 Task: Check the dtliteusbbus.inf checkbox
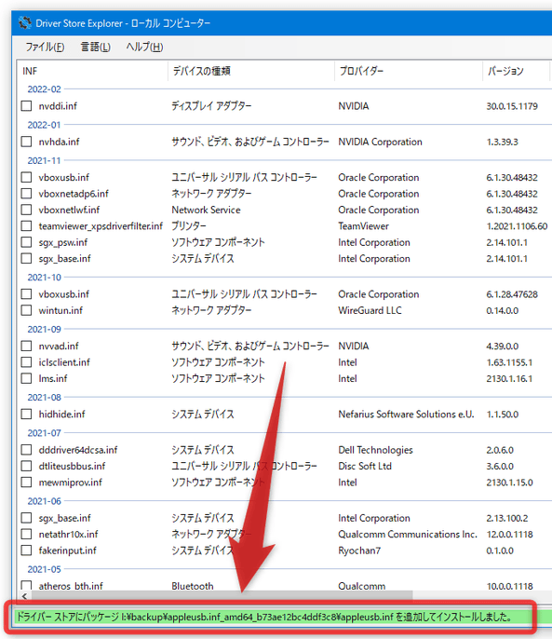point(26,466)
